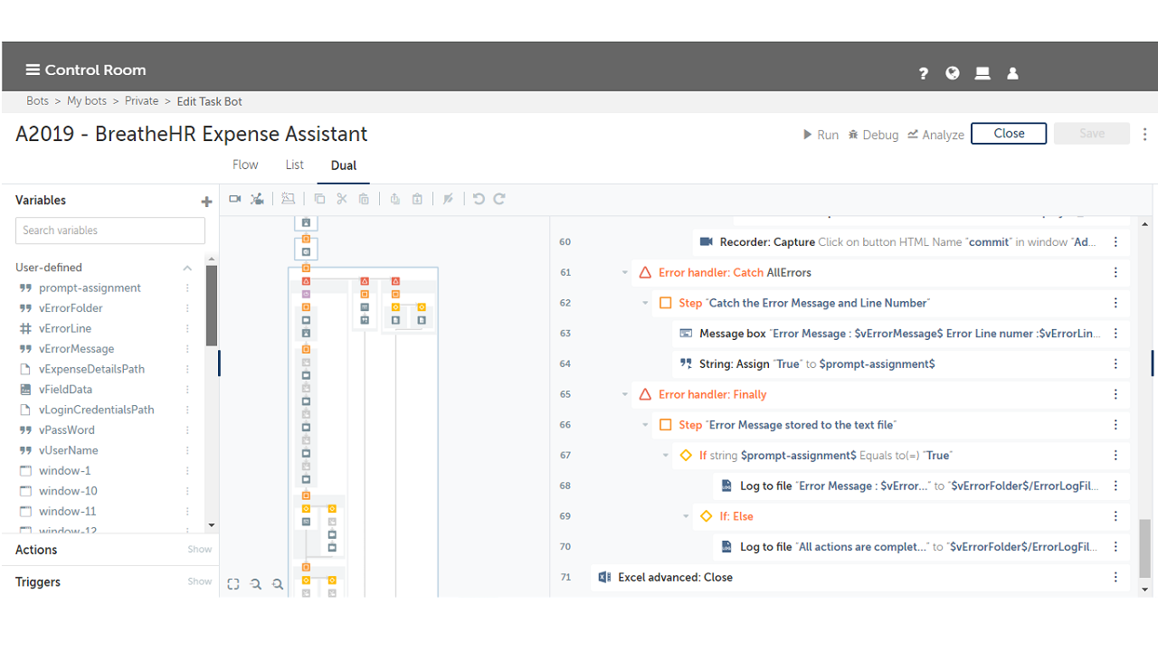Go to Private folder in the breadcrumb
Image resolution: width=1158 pixels, height=651 pixels.
pos(142,101)
